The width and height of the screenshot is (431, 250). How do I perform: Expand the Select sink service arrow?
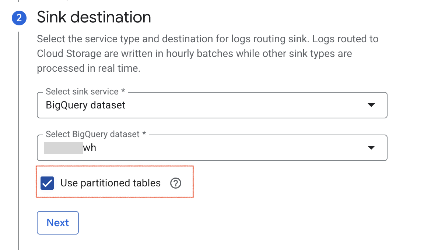pyautogui.click(x=371, y=105)
